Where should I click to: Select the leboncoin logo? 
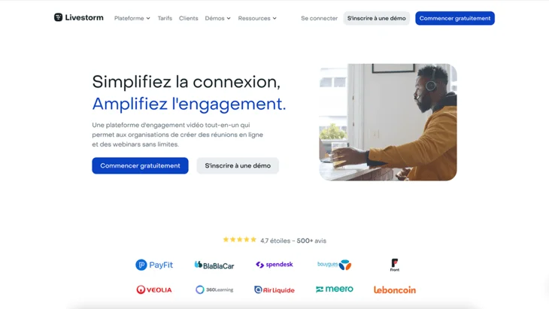pyautogui.click(x=395, y=289)
